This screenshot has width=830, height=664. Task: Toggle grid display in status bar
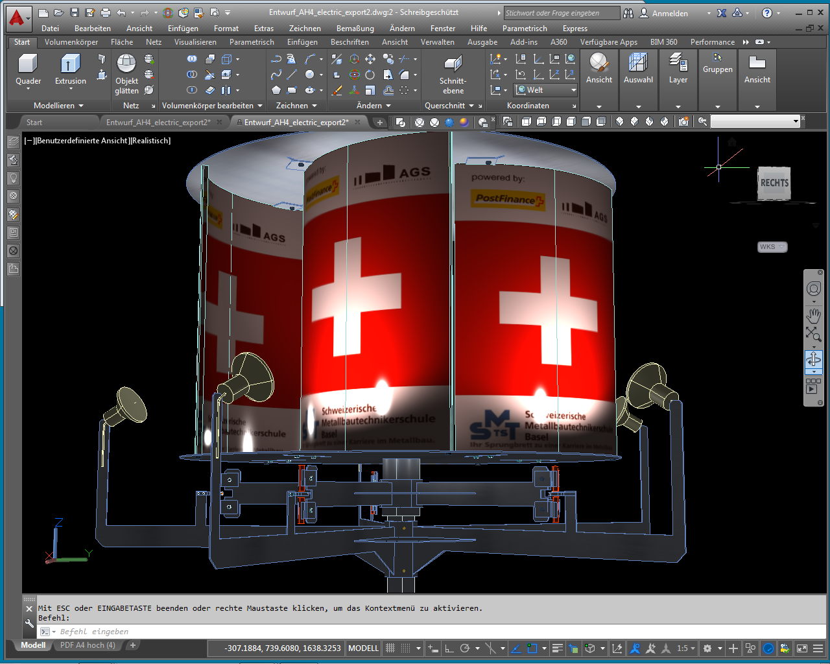390,648
